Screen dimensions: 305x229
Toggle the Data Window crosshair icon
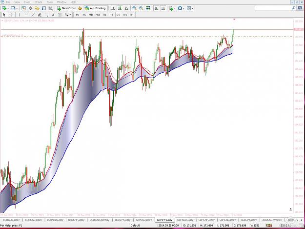click(30, 8)
